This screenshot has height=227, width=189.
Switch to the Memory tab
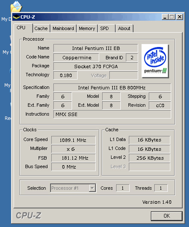87,28
